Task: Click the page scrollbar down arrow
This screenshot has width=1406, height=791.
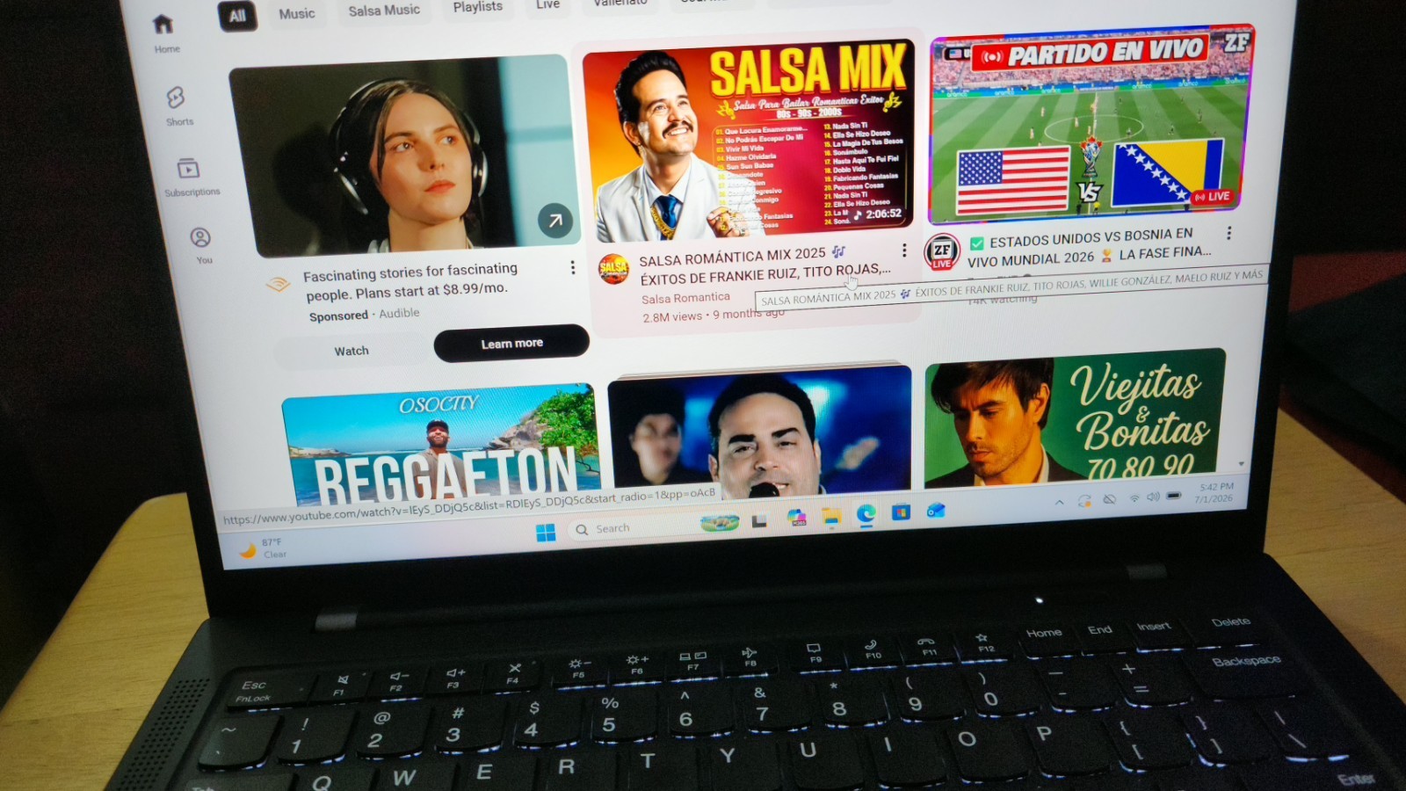Action: pos(1241,463)
